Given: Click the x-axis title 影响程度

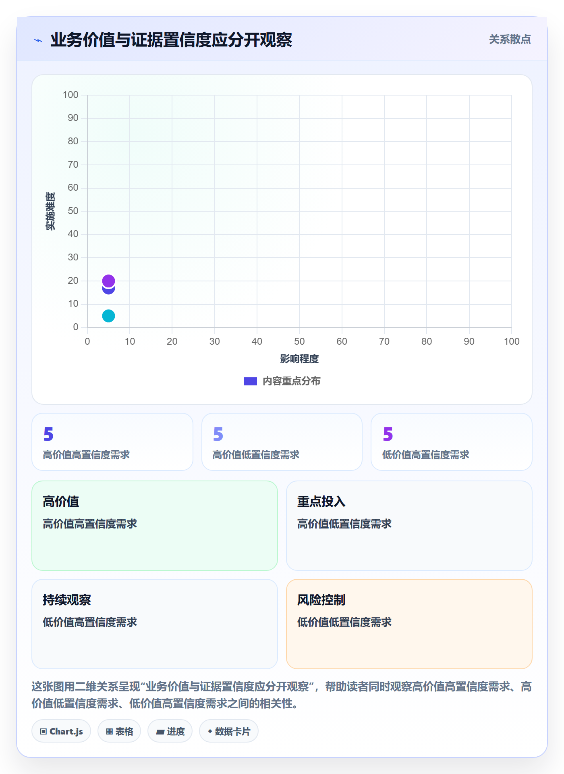Looking at the screenshot, I should coord(299,359).
